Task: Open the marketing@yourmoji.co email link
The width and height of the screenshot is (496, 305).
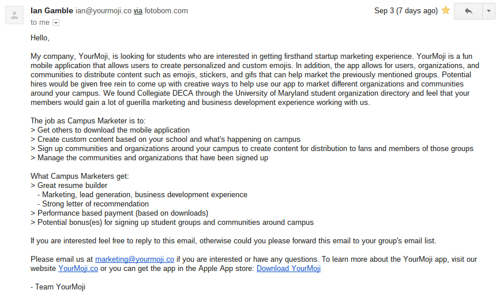Action: point(134,259)
